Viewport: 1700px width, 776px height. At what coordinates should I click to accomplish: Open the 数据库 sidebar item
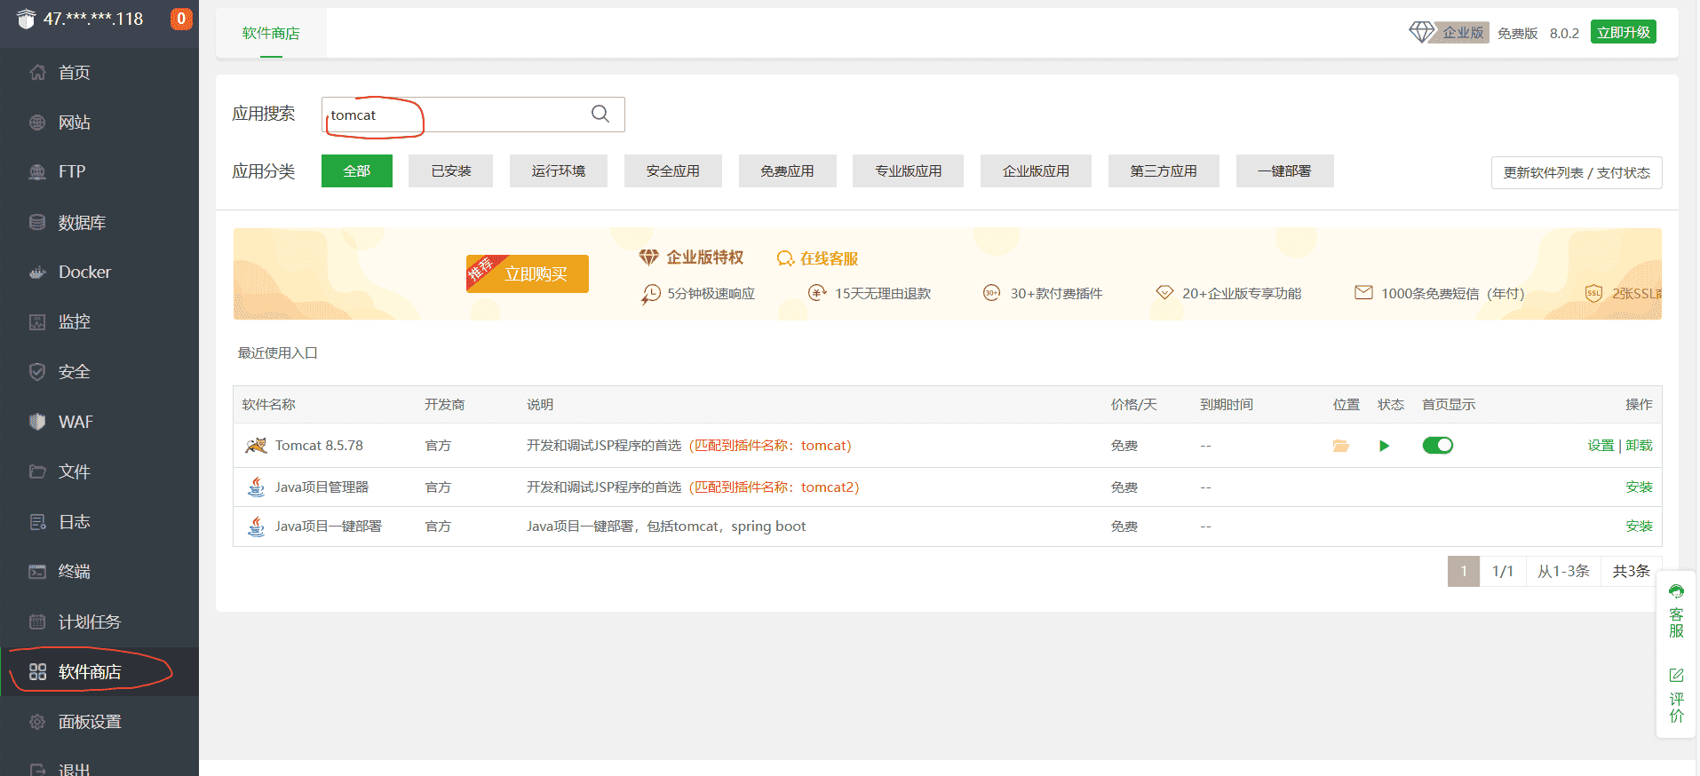[99, 222]
